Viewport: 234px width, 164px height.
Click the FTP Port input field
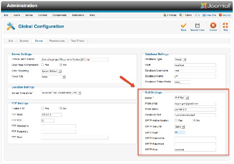tap(48, 120)
